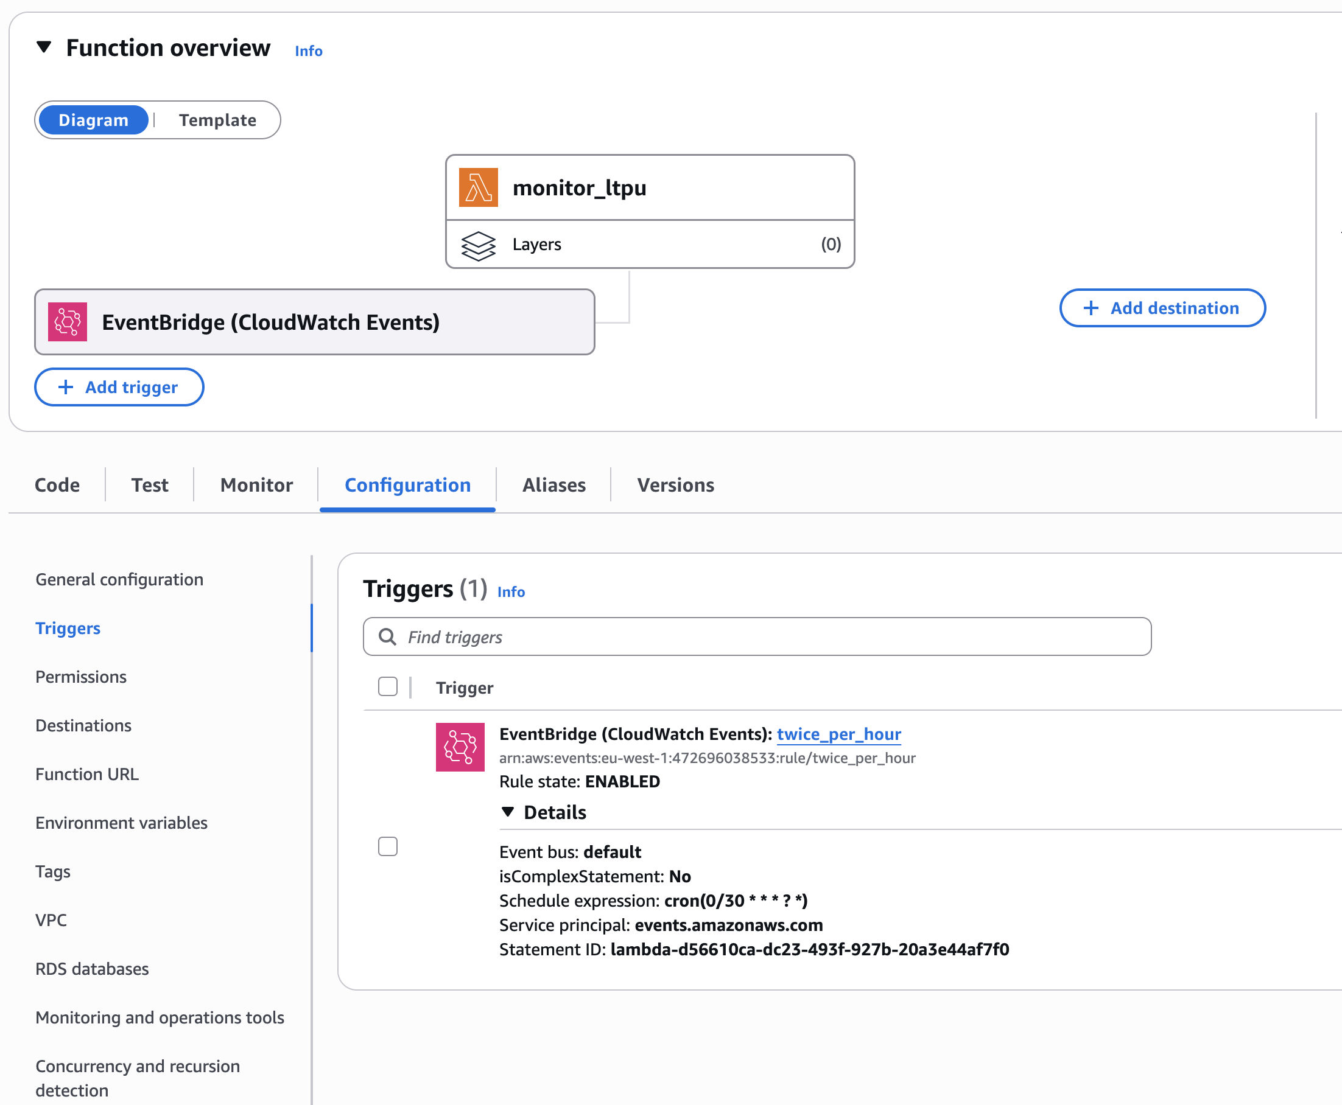The height and width of the screenshot is (1105, 1342).
Task: Click the EventBridge icon in the diagram
Action: [x=68, y=322]
